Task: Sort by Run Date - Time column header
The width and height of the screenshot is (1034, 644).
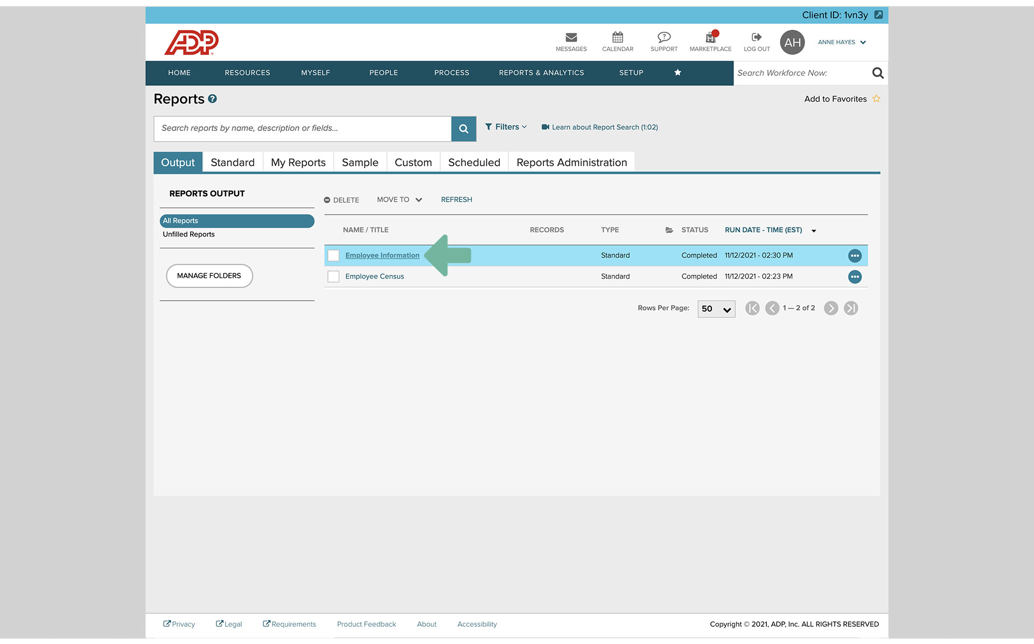Action: tap(763, 230)
